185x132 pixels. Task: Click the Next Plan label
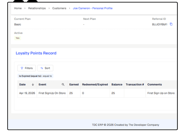pos(89,19)
